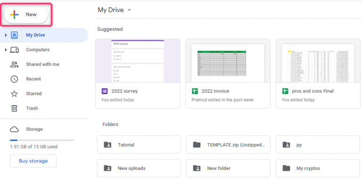Go to Shared with me label
The width and height of the screenshot is (362, 182).
[43, 64]
